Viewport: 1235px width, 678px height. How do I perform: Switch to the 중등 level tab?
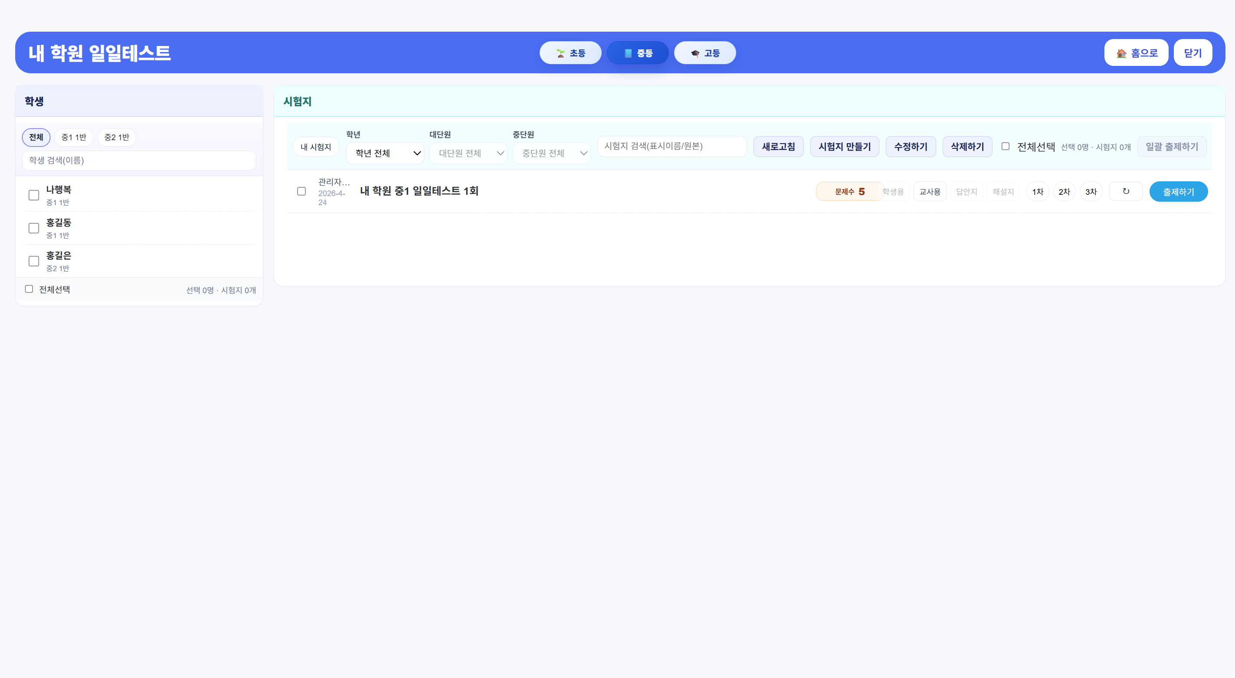pos(638,53)
